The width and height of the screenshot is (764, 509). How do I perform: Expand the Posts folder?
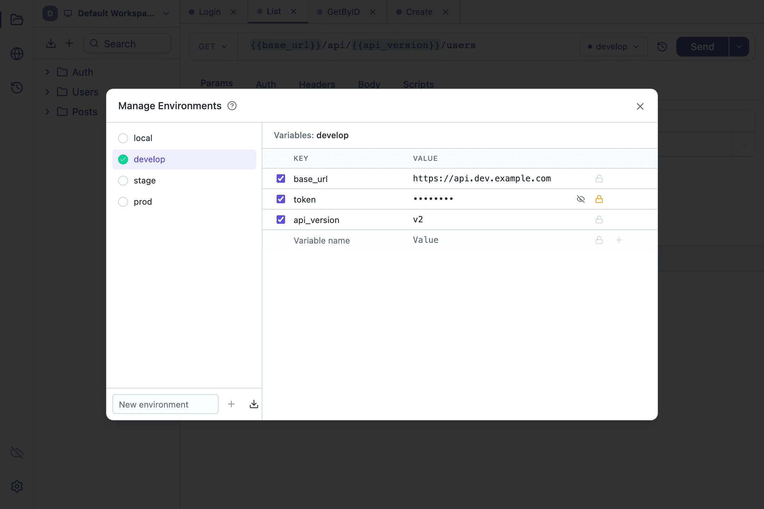[x=47, y=112]
